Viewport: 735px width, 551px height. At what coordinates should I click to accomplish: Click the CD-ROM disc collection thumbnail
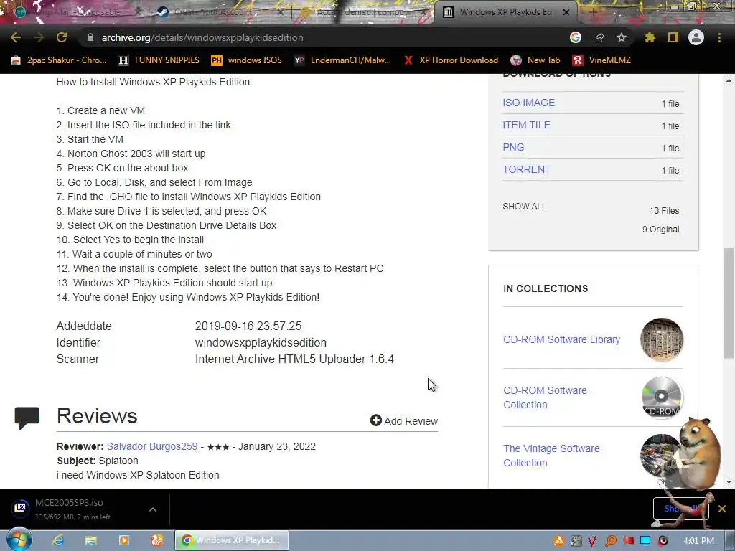(x=661, y=397)
